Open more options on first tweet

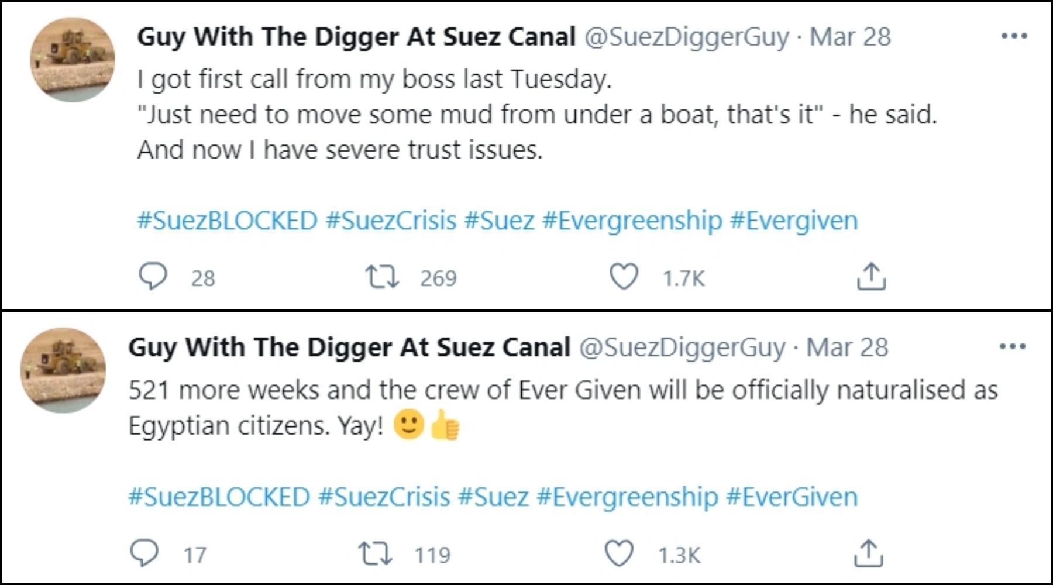coord(1014,36)
